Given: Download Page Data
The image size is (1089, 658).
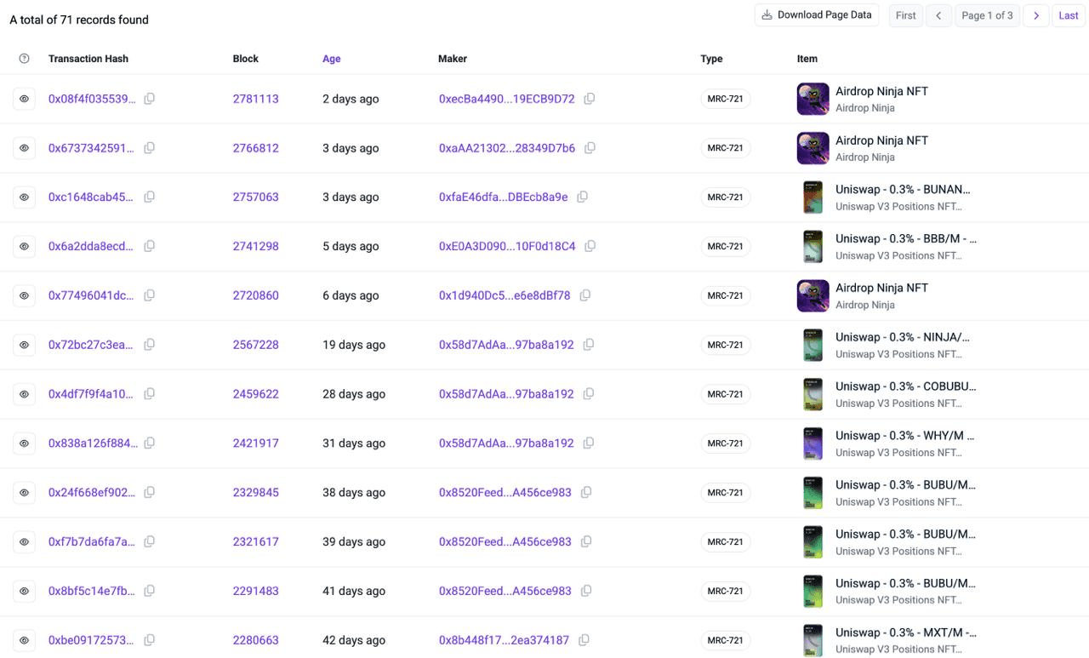Looking at the screenshot, I should pos(817,15).
